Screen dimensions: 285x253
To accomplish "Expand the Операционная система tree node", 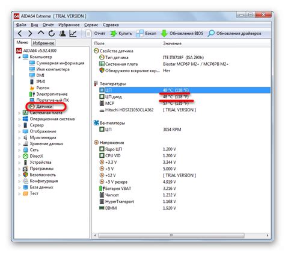I will click(x=19, y=119).
